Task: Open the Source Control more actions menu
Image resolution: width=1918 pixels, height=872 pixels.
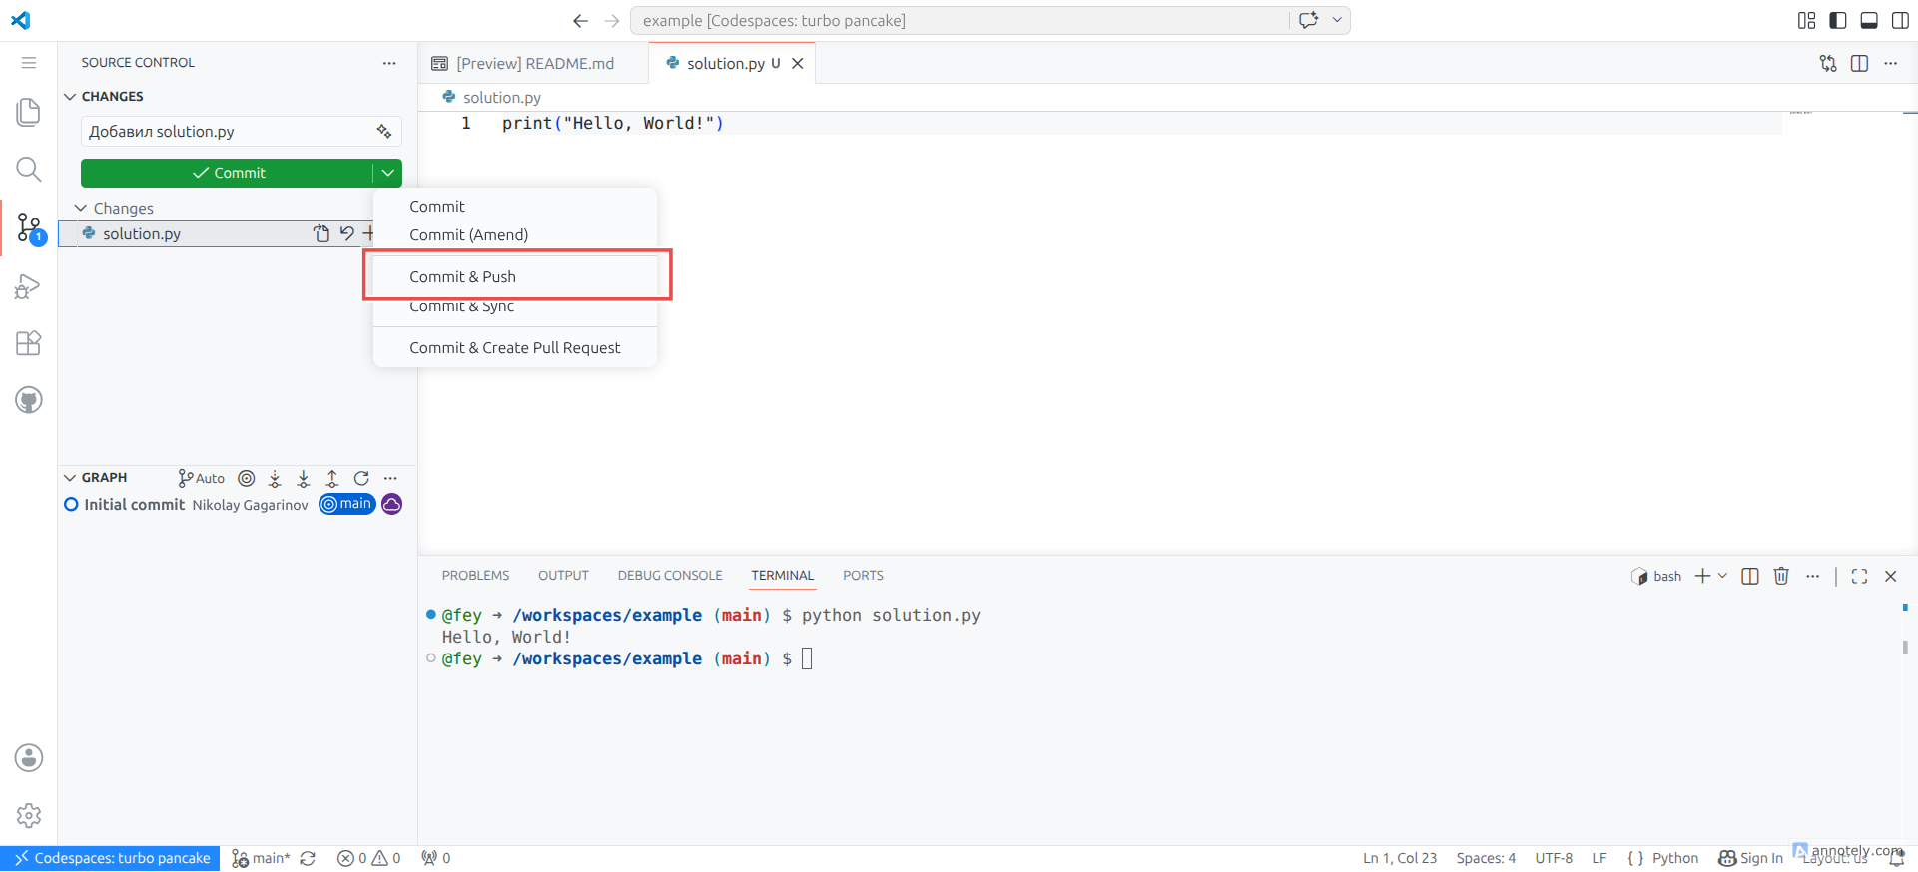Action: pos(389,63)
